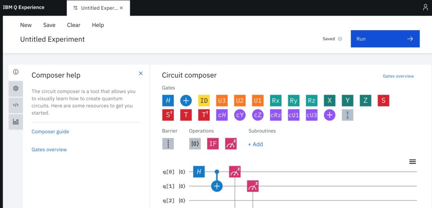Click the New menu item
432x208 pixels.
point(26,25)
